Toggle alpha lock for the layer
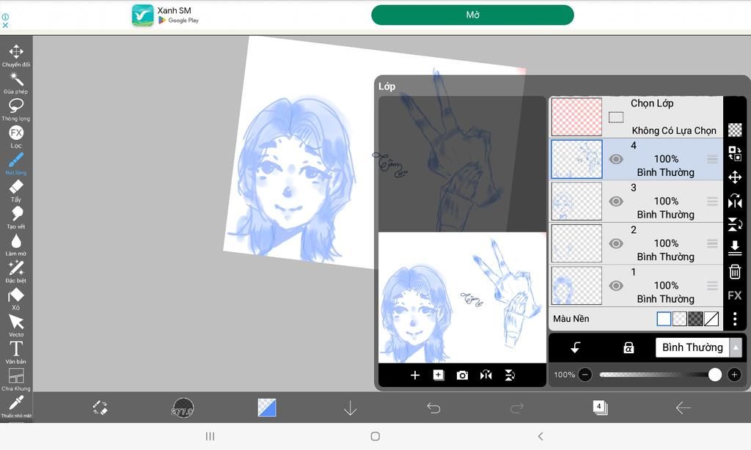Viewport: 751px width, 450px height. tap(629, 348)
